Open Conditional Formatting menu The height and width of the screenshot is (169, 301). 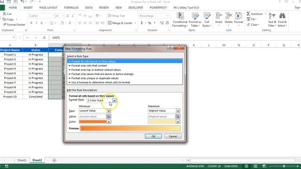(x=180, y=20)
